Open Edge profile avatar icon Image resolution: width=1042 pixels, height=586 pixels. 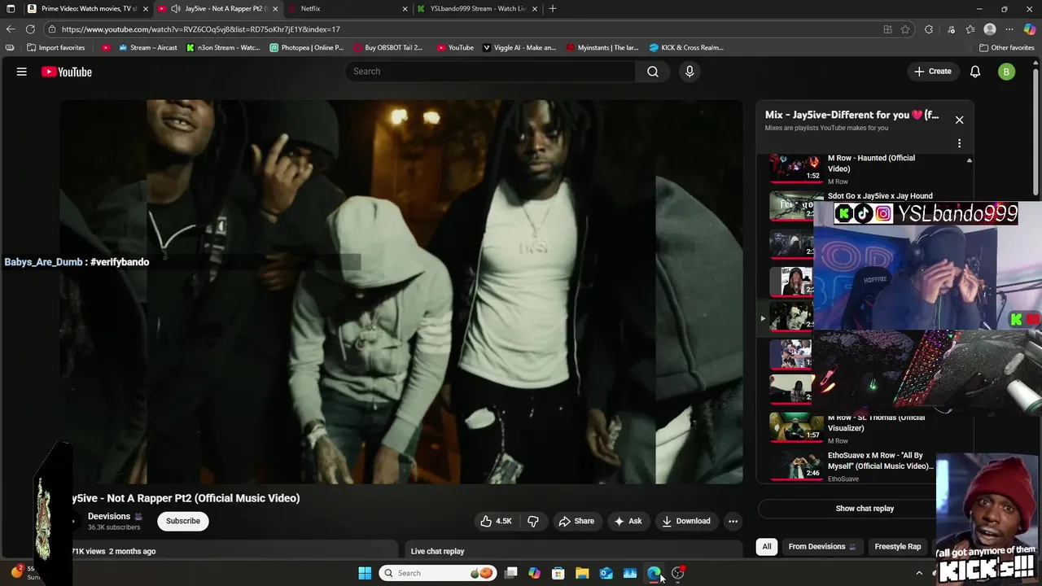coord(990,29)
